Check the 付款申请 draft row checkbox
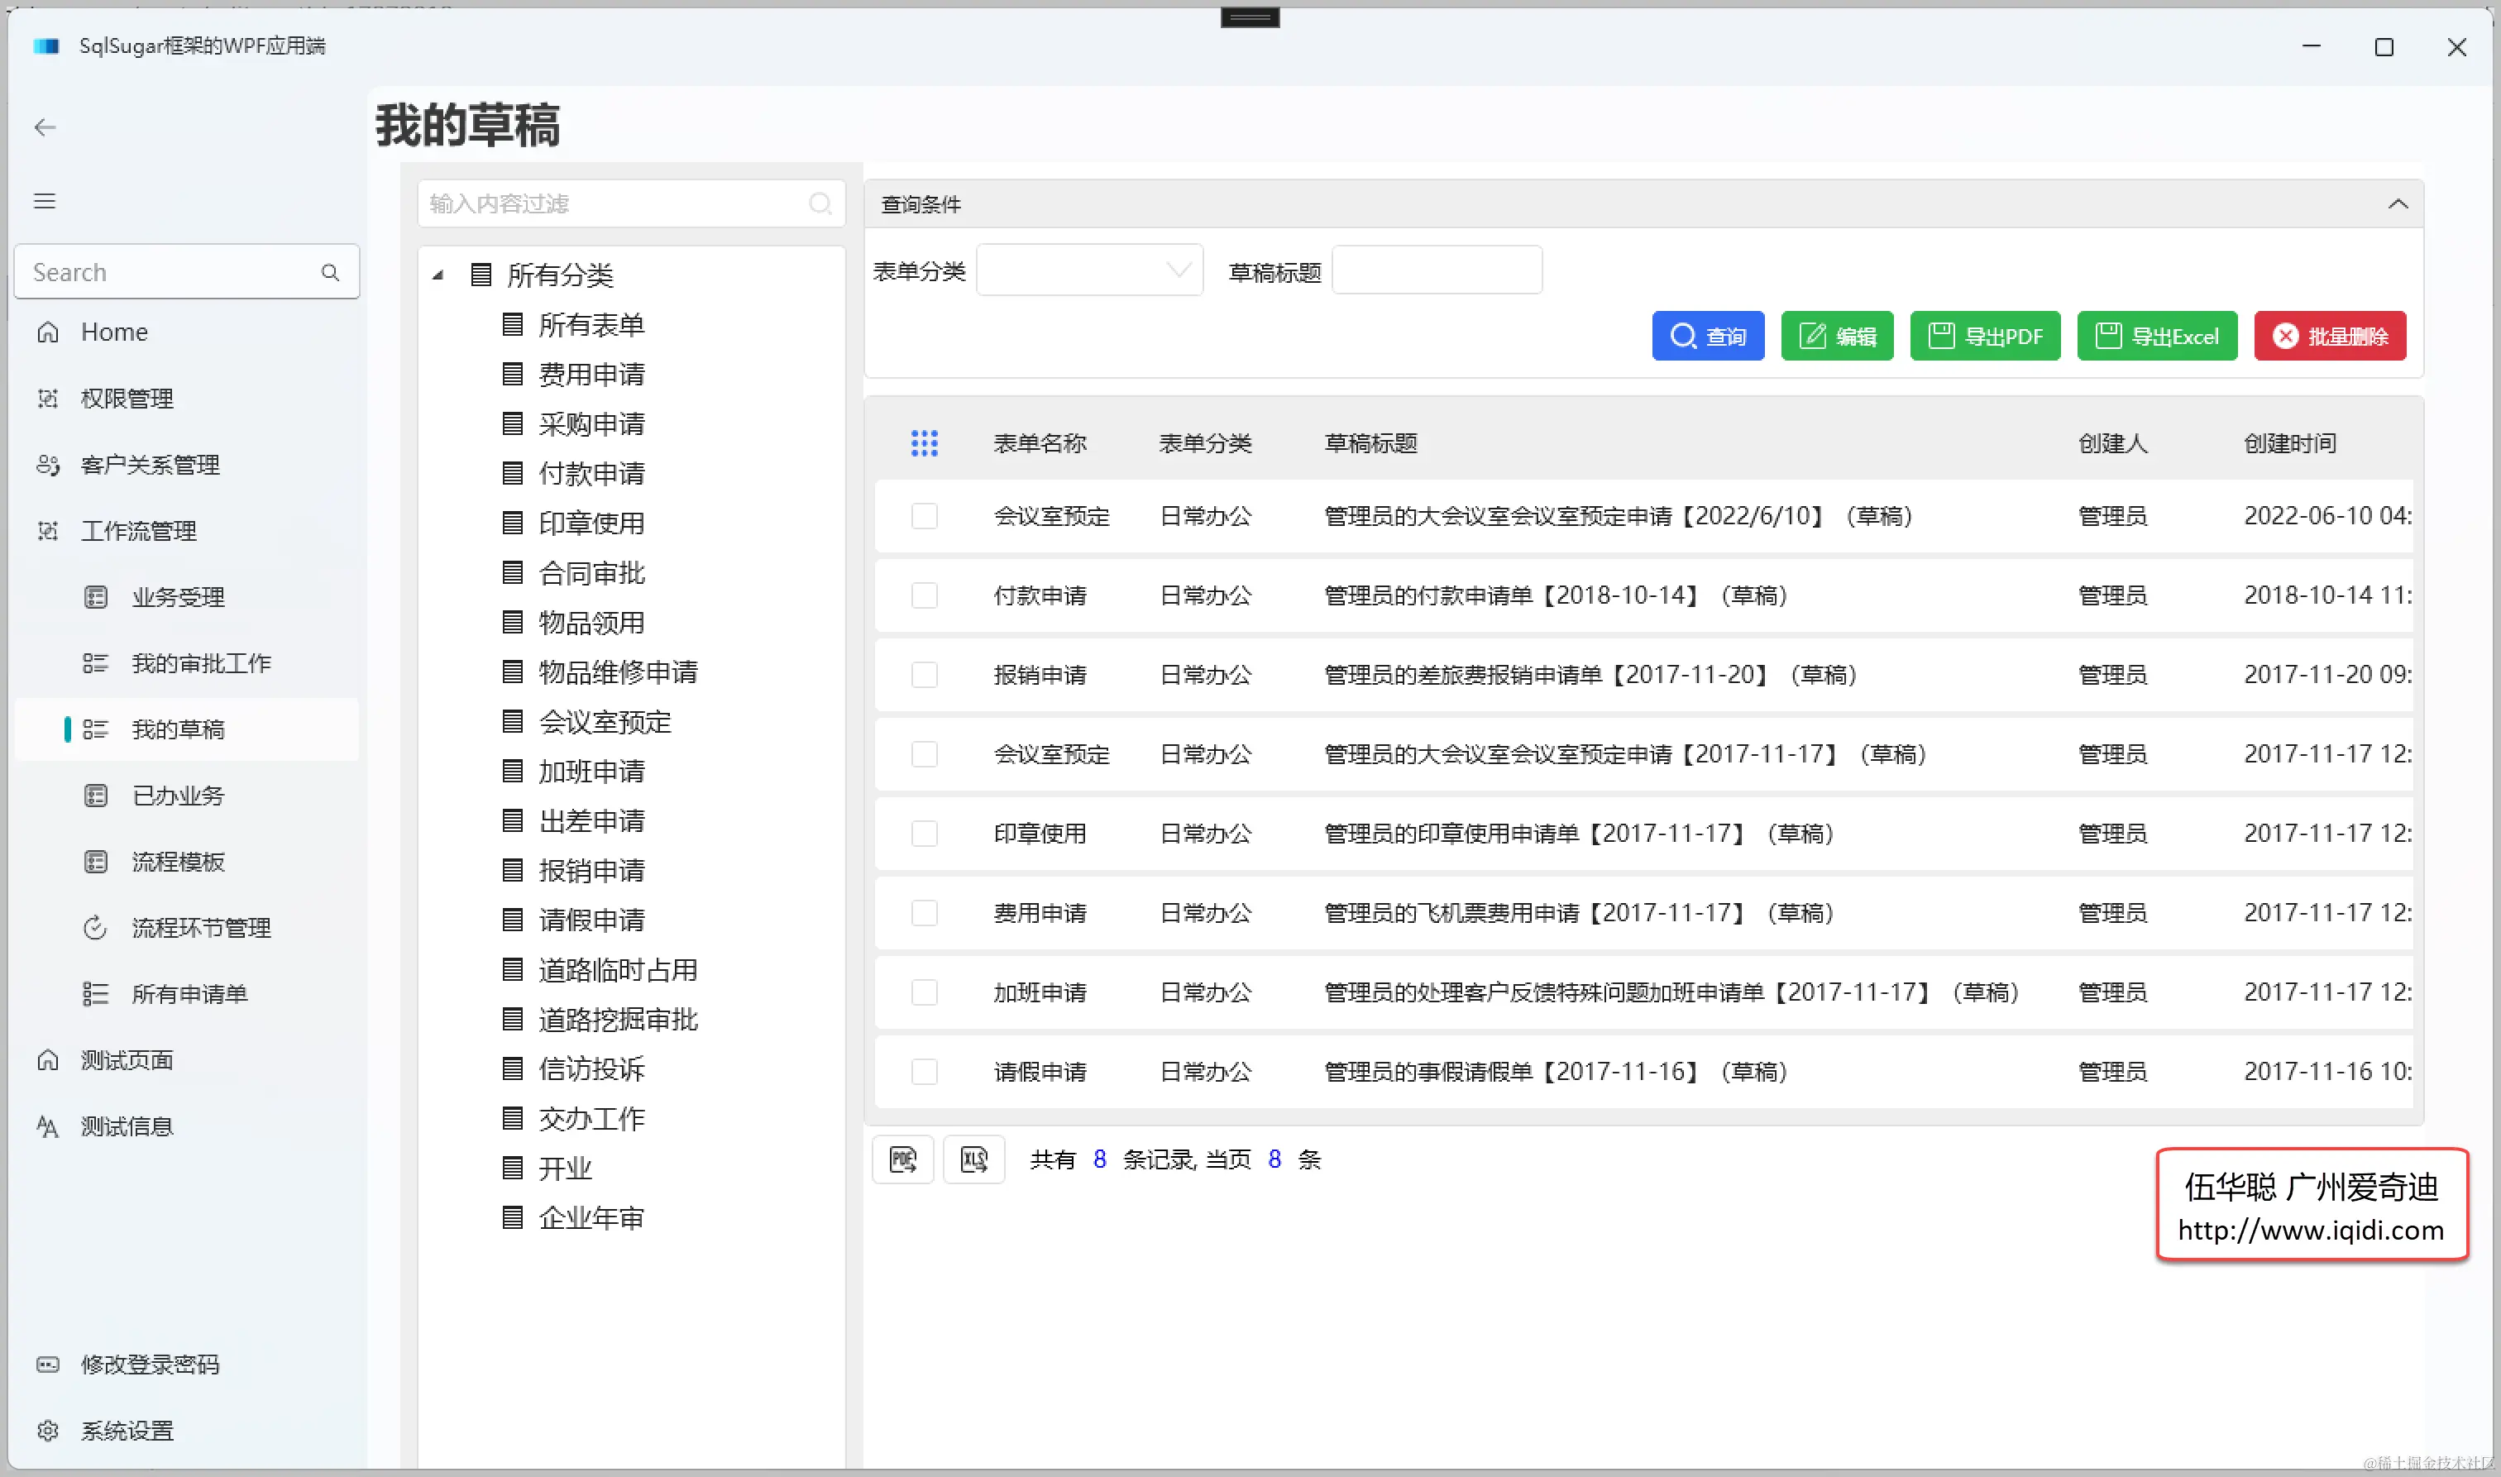The width and height of the screenshot is (2501, 1477). (924, 595)
